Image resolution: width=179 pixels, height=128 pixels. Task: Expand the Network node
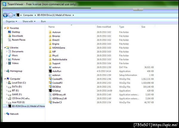click(5, 114)
